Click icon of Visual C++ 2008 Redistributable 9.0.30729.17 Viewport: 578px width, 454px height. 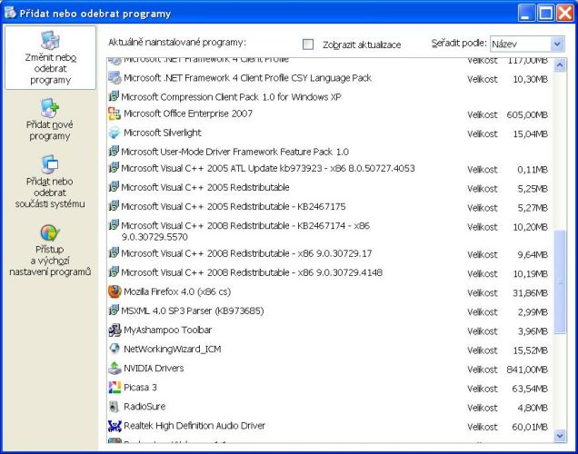click(114, 253)
